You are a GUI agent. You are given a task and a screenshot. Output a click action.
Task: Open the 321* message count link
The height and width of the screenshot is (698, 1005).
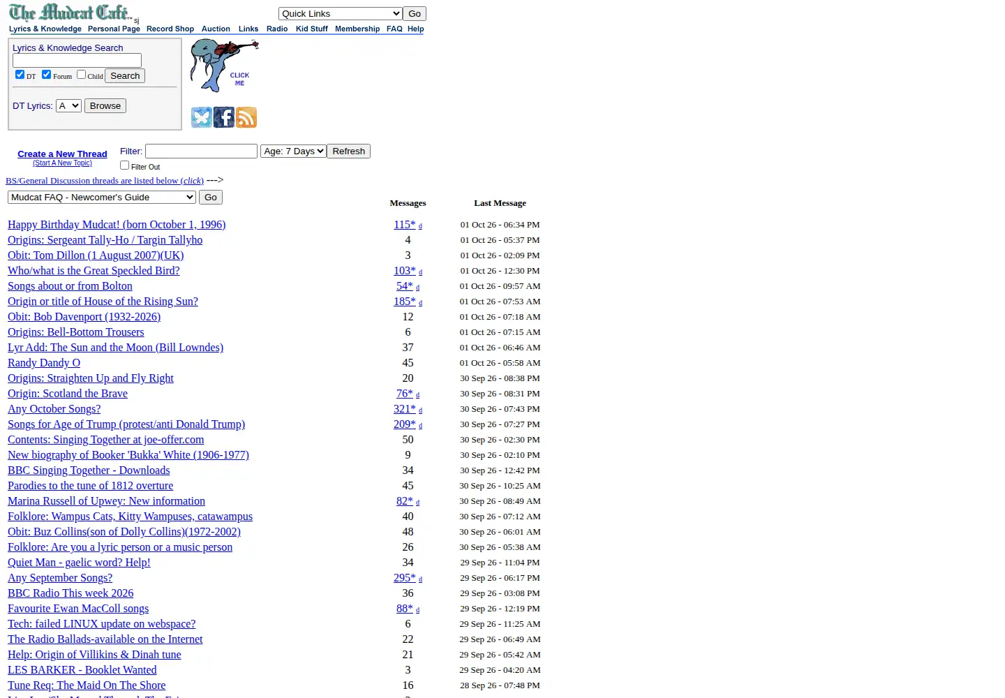point(405,409)
